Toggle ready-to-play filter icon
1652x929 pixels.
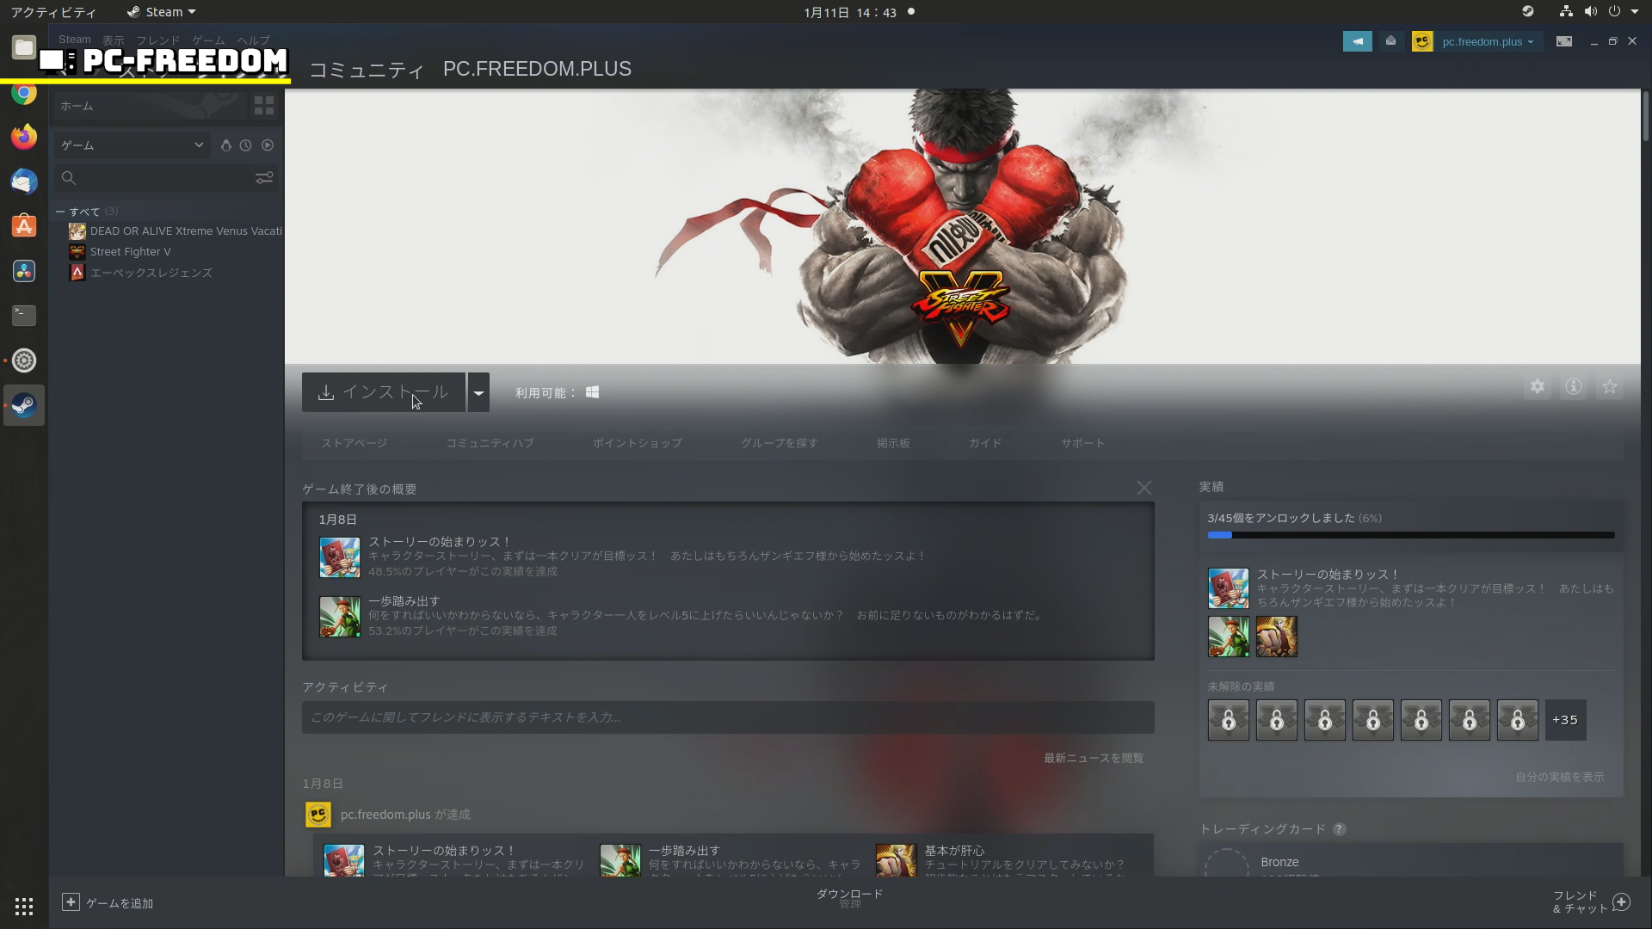tap(268, 145)
